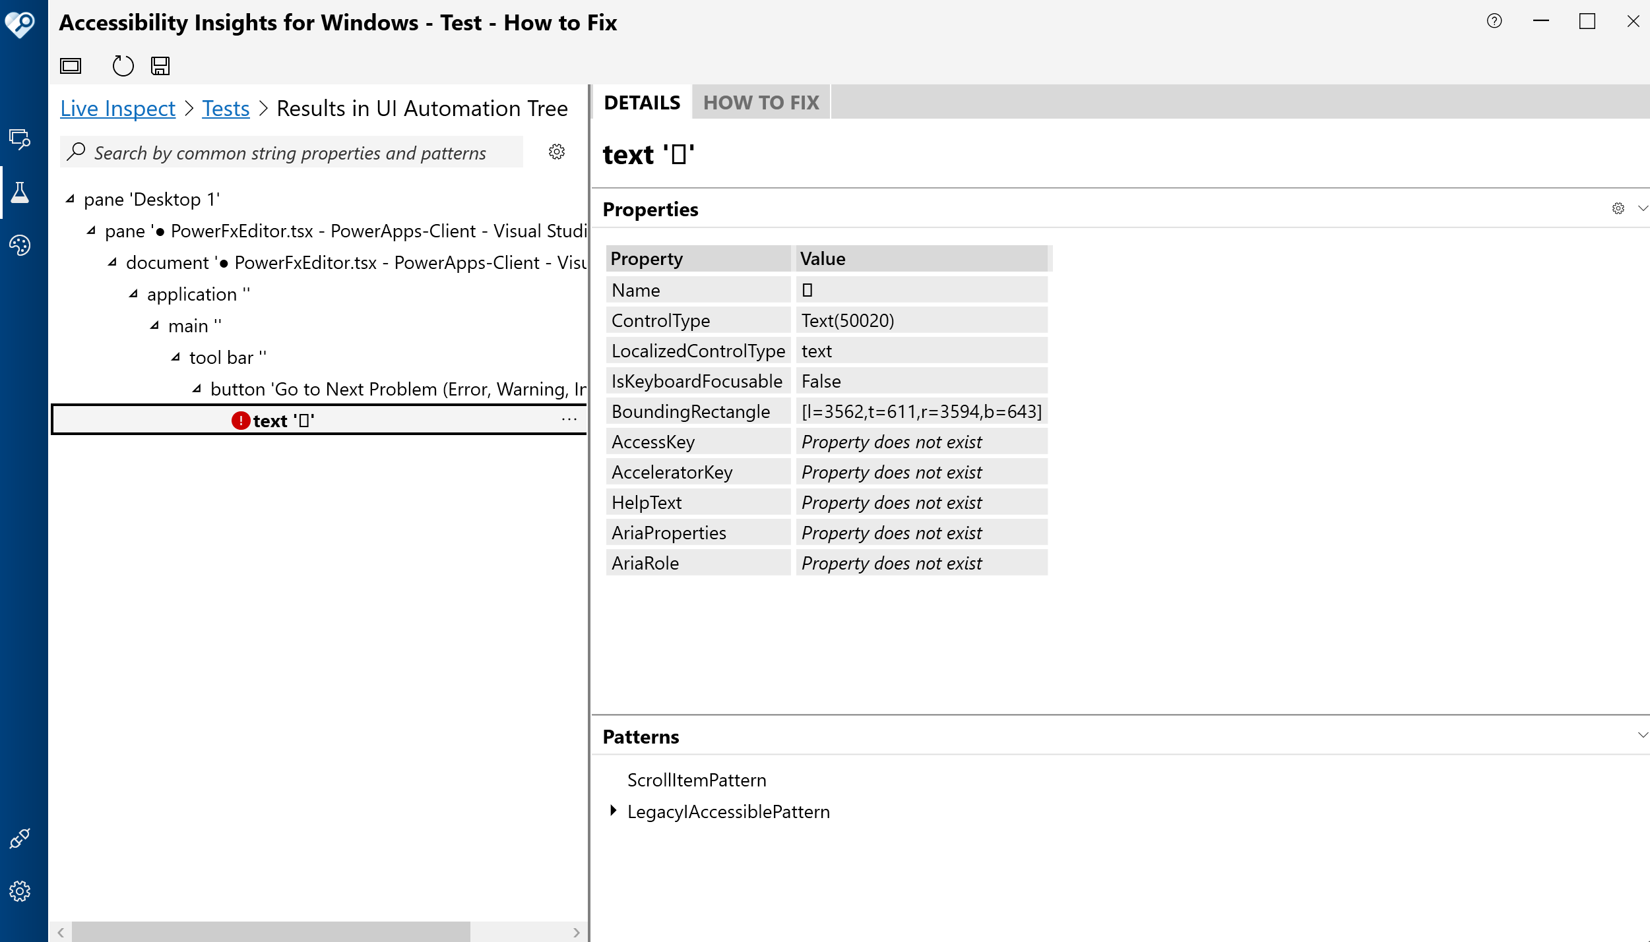Select the Tests beaker icon in sidebar
1650x942 pixels.
tap(20, 192)
